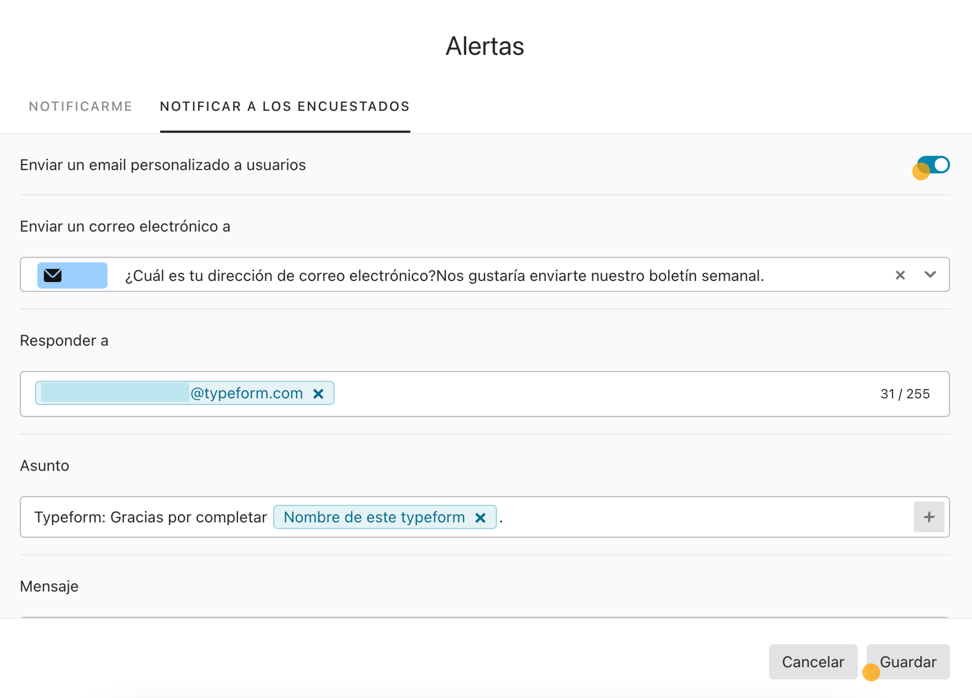972x698 pixels.
Task: Toggle off Enviar un email personalizado a usuarios
Action: (933, 165)
